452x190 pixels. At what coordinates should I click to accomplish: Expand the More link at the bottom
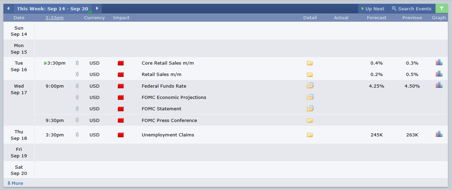coord(15,183)
